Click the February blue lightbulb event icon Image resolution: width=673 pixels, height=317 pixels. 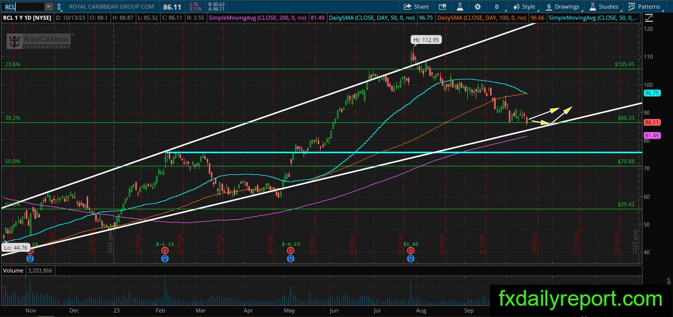click(165, 258)
